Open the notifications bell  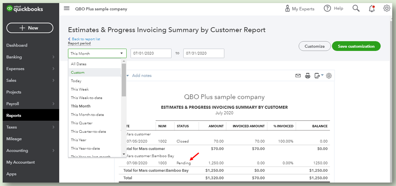coord(372,8)
